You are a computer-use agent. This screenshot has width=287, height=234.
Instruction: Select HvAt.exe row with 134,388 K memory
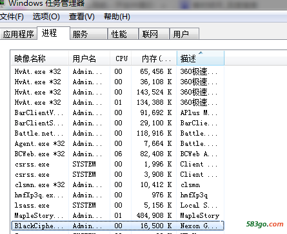tap(117, 102)
